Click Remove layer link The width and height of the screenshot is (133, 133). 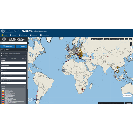pyautogui.click(x=23, y=58)
